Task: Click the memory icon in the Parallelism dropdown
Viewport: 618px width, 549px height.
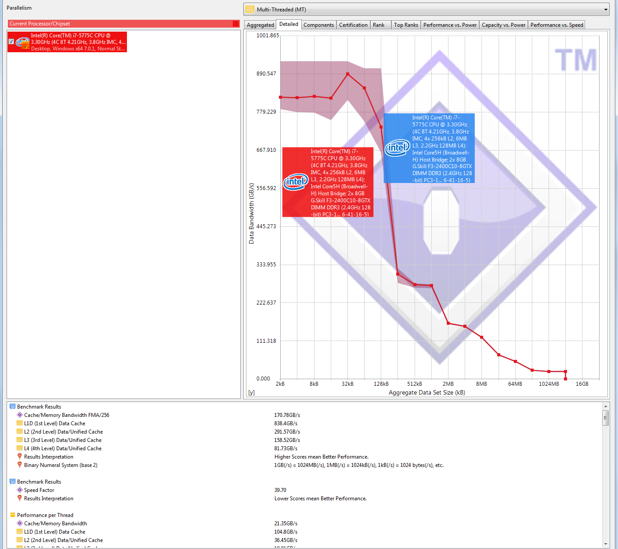Action: (250, 9)
